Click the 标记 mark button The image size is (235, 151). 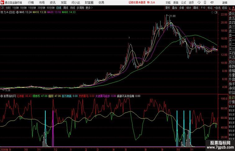[x=210, y=8]
